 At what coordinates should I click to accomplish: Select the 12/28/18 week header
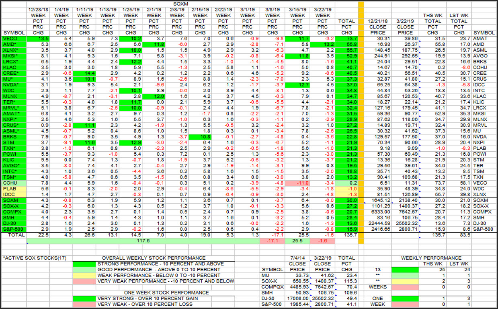coord(39,9)
